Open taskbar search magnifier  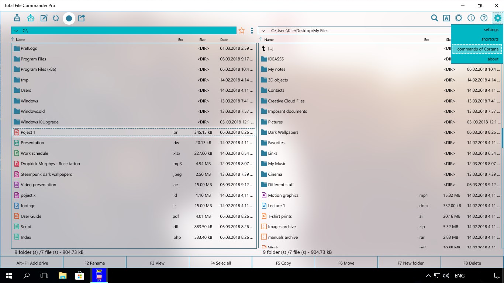coord(27,276)
